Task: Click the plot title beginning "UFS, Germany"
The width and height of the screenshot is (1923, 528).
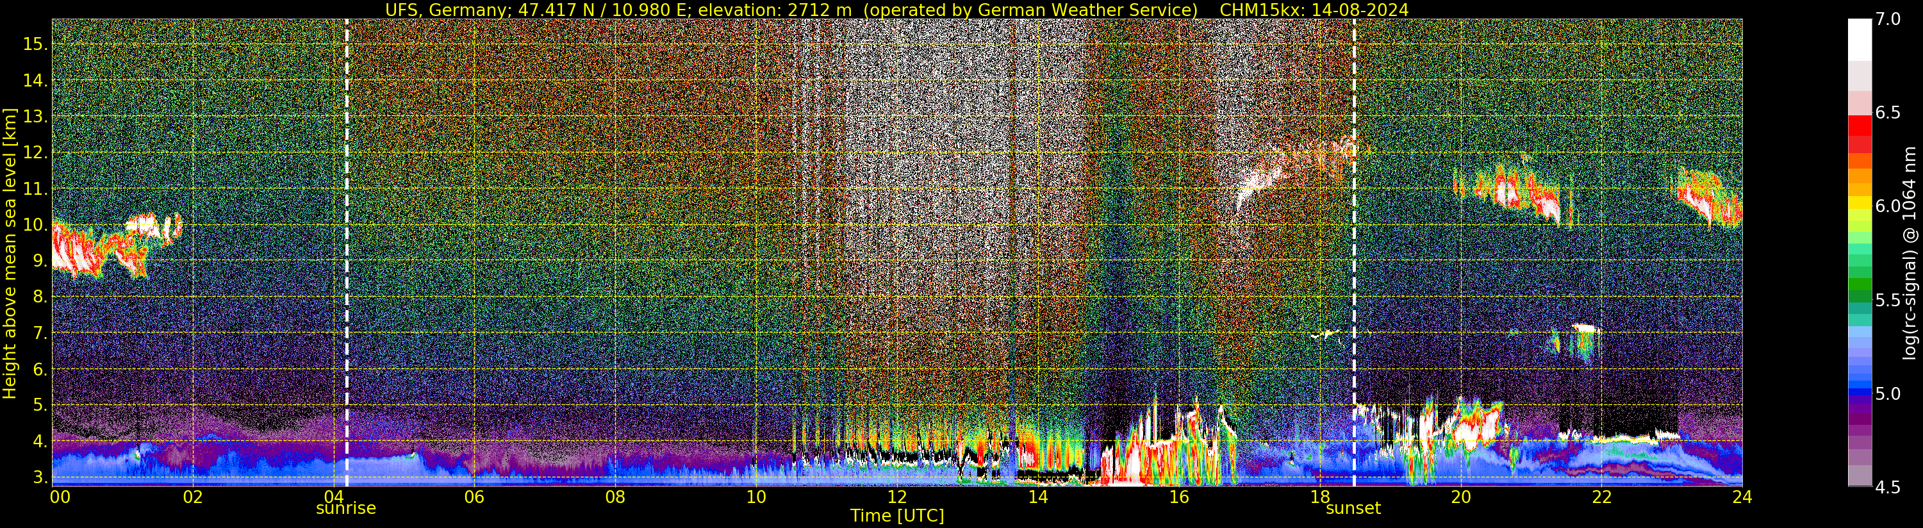Action: pos(791,10)
